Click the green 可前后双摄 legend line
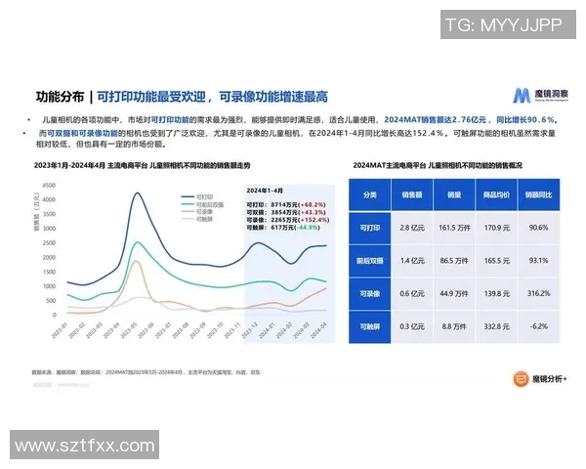The height and width of the screenshot is (469, 586). [188, 204]
